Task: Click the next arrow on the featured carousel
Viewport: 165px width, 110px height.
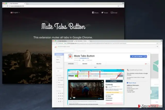Action: coord(158,66)
